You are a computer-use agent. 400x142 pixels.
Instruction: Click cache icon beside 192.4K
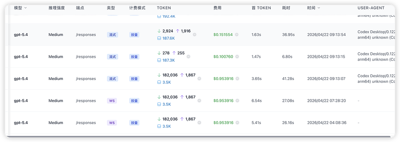pyautogui.click(x=159, y=16)
